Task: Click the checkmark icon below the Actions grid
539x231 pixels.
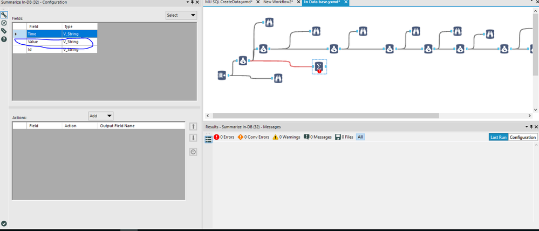Action: pyautogui.click(x=4, y=223)
